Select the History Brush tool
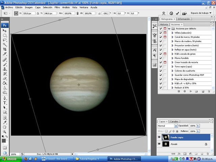 (4, 74)
